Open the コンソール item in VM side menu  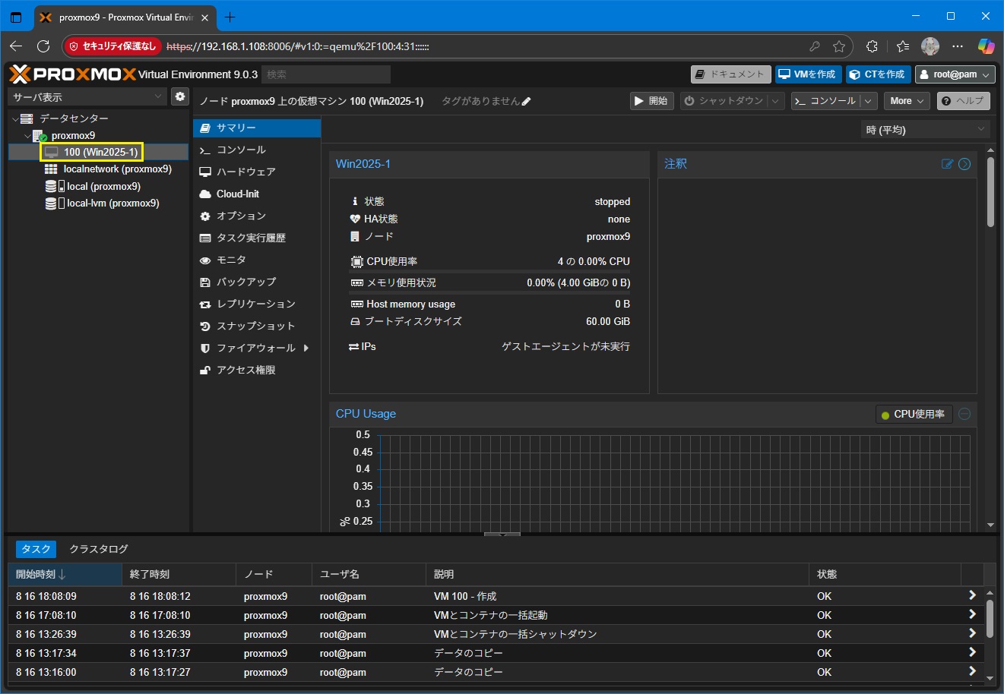pos(257,150)
